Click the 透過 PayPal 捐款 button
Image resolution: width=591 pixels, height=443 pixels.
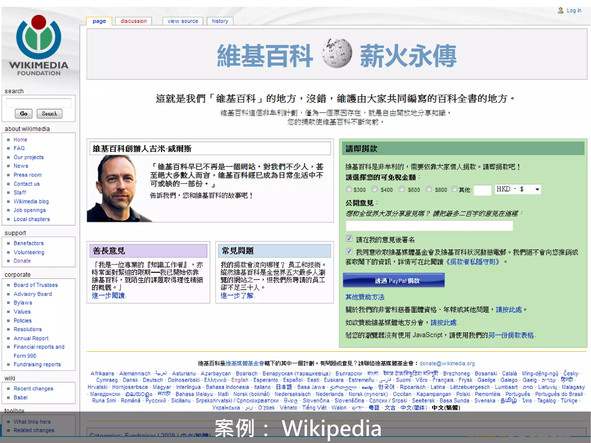click(x=394, y=280)
